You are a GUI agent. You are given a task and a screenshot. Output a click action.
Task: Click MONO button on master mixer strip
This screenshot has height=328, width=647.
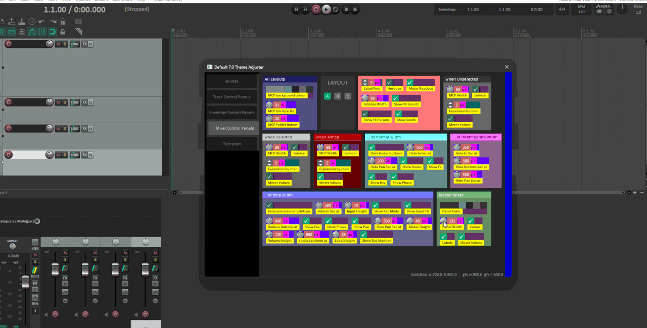[x=35, y=242]
